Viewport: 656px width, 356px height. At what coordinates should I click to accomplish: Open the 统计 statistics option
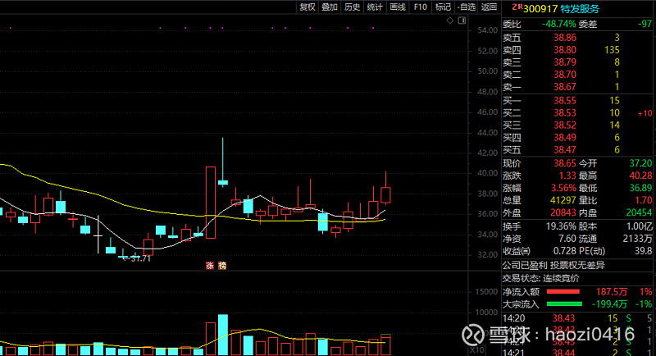[375, 7]
